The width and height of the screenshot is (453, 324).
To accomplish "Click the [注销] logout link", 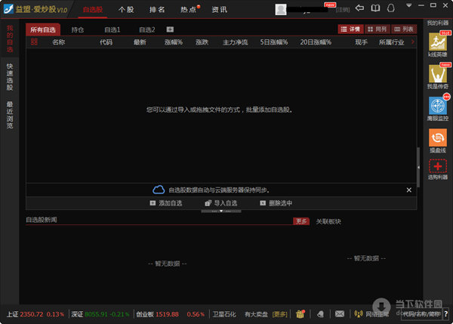I will coord(343,10).
